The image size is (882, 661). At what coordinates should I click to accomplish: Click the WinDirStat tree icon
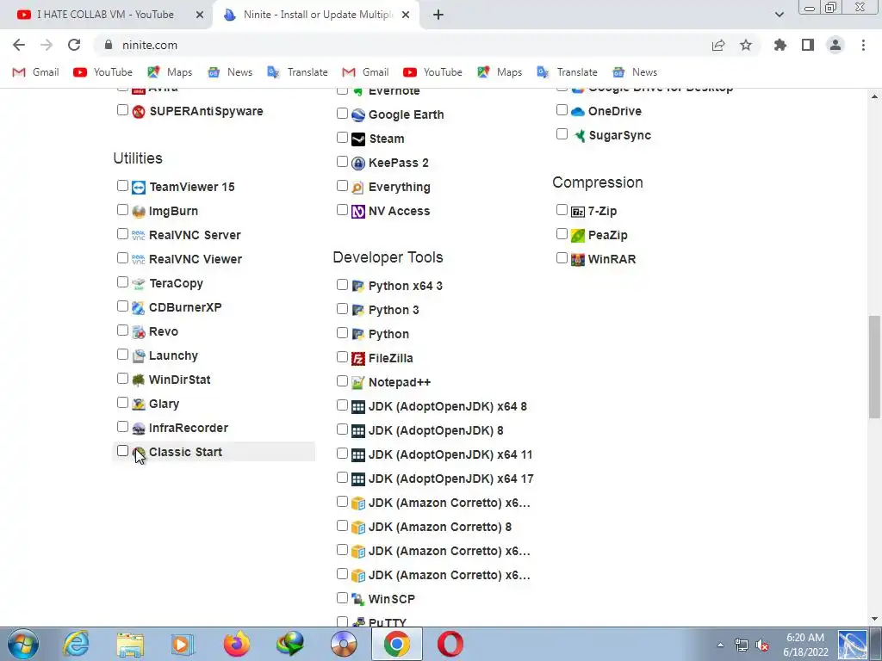[x=139, y=380]
